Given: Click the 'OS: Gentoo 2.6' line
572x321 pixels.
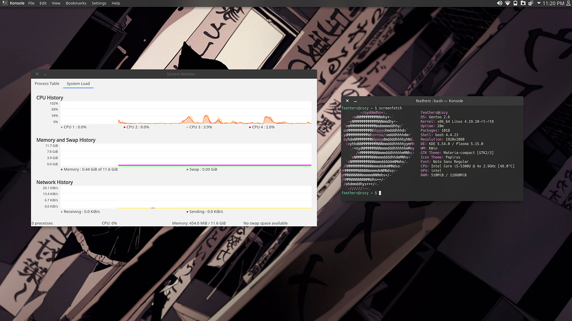Looking at the screenshot, I should (435, 117).
